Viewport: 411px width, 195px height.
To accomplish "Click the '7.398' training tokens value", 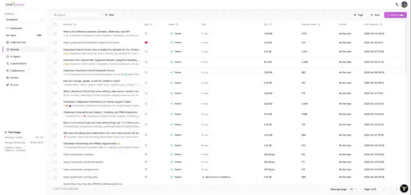I will pyautogui.click(x=304, y=114).
